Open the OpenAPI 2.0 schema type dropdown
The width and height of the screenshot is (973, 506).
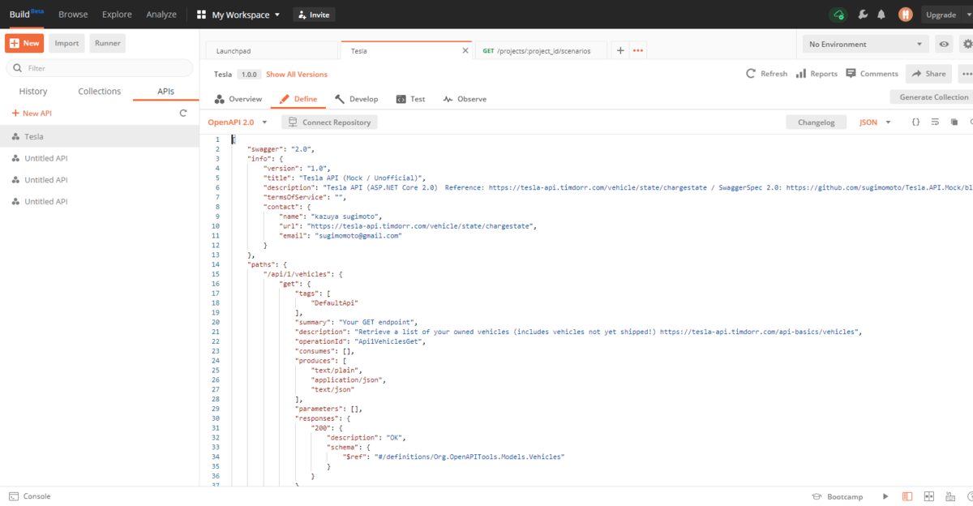pyautogui.click(x=238, y=122)
